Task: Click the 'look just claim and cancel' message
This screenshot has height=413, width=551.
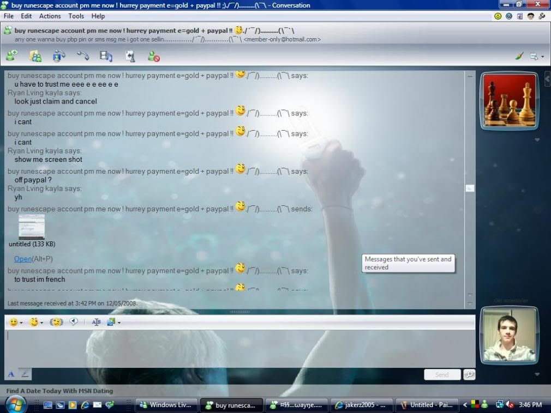Action: click(x=56, y=101)
